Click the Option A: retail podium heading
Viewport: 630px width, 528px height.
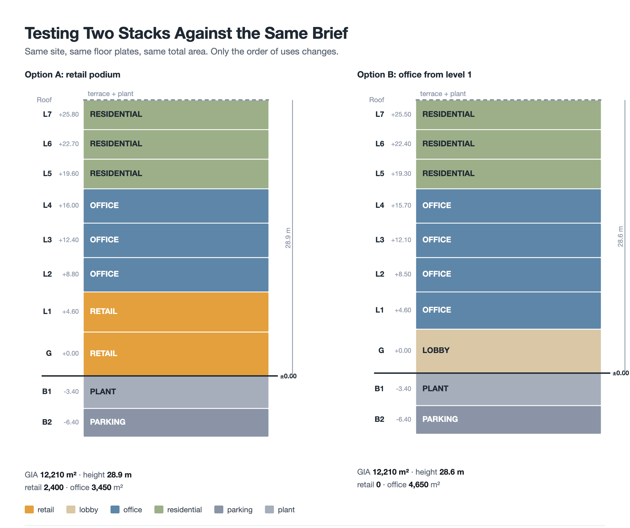pyautogui.click(x=72, y=75)
